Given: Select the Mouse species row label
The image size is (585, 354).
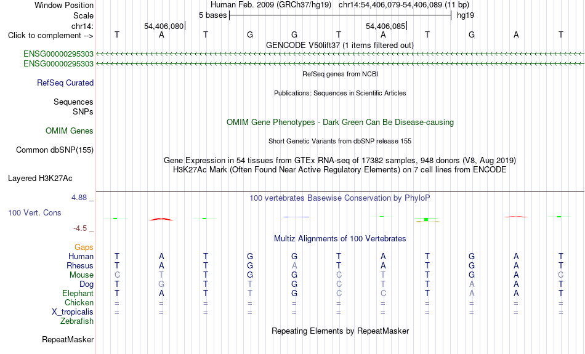Looking at the screenshot, I should [x=81, y=275].
